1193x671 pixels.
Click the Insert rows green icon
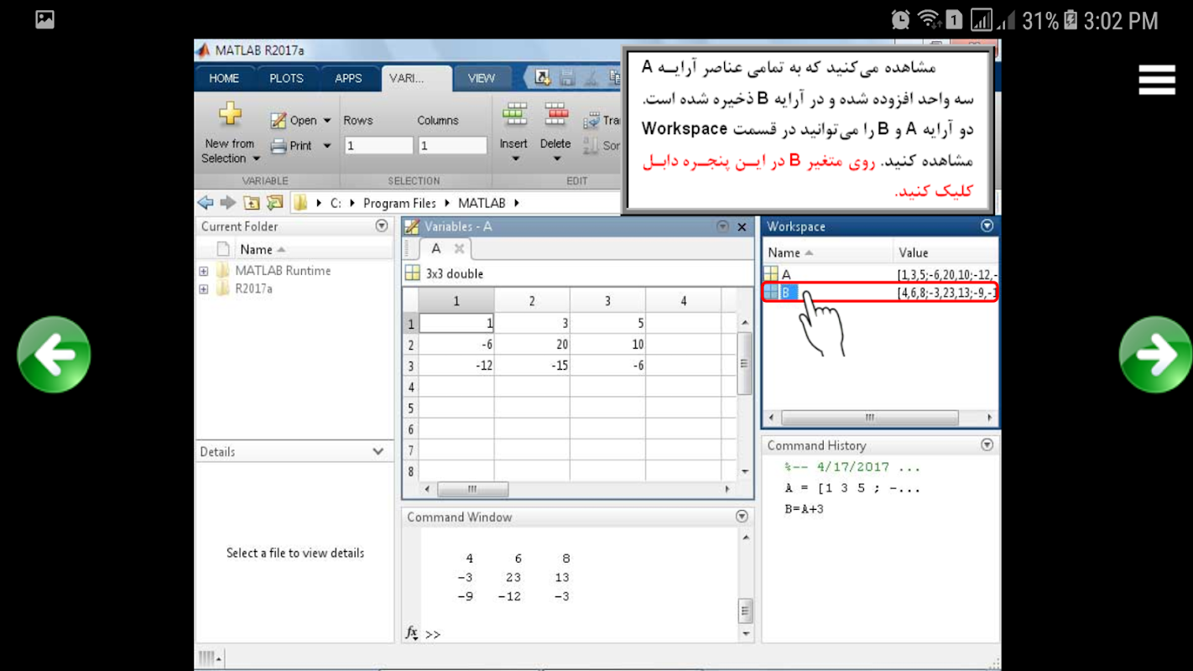[x=514, y=115]
